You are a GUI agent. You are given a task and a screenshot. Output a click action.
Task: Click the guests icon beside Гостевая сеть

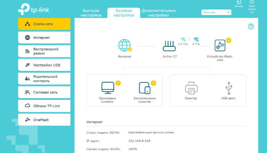pos(27,92)
